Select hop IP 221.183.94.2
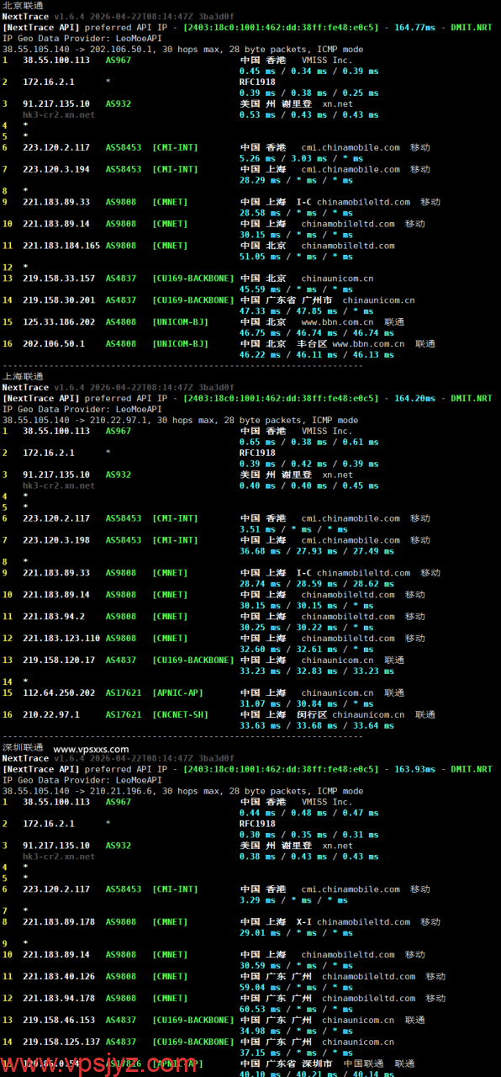501x1077 pixels. (x=54, y=617)
